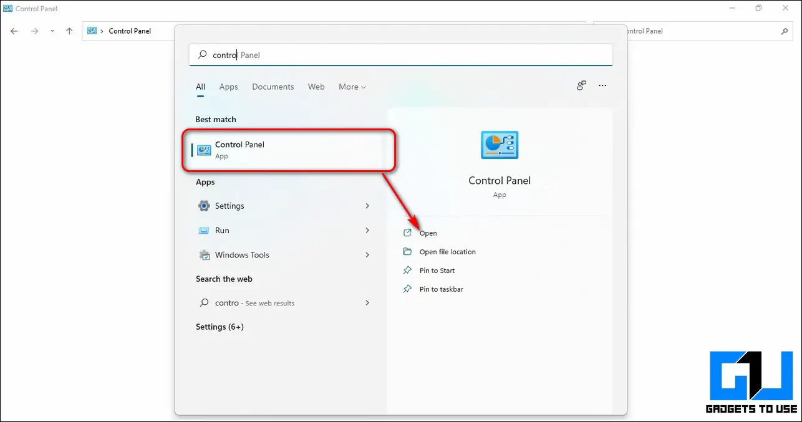This screenshot has width=802, height=422.
Task: Click the magnifier icon beside 'contro' web result
Action: [204, 303]
